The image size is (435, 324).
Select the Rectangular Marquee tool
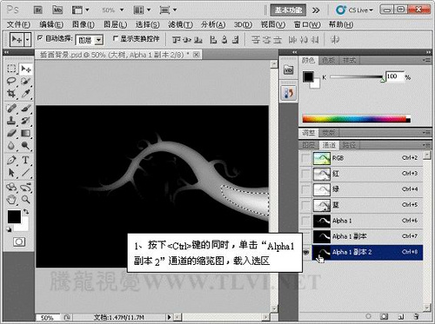pyautogui.click(x=11, y=69)
